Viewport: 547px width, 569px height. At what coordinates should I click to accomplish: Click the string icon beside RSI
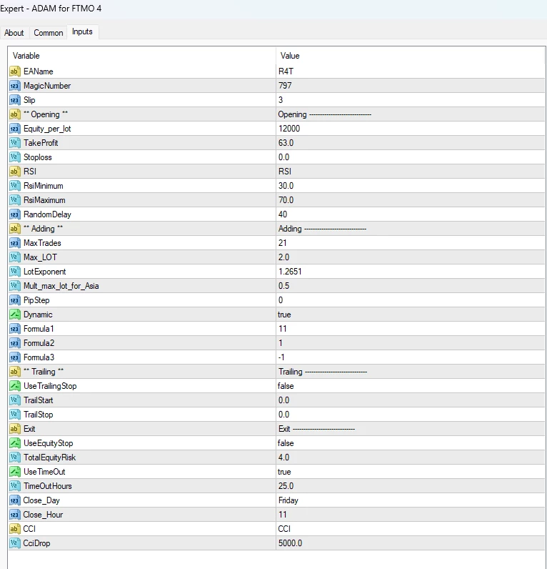(x=15, y=172)
